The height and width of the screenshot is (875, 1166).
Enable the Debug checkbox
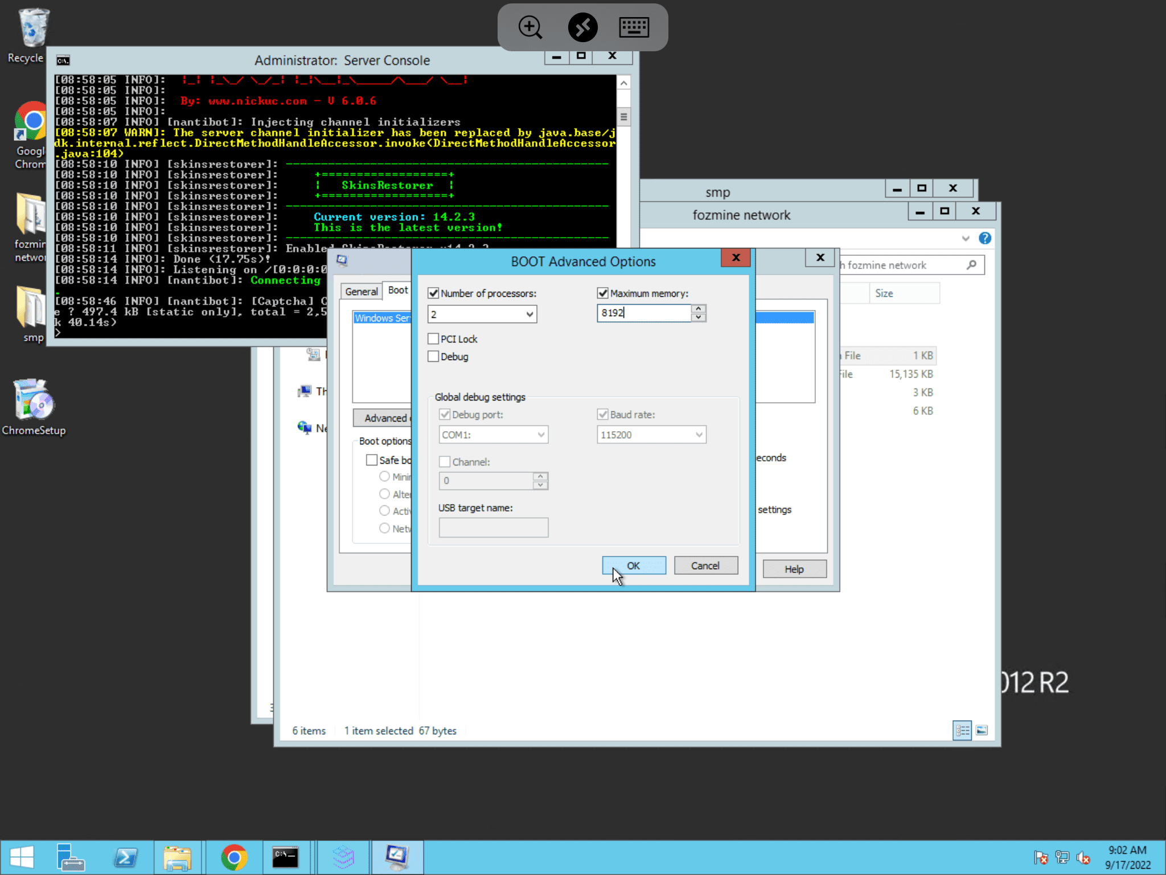[x=433, y=357]
